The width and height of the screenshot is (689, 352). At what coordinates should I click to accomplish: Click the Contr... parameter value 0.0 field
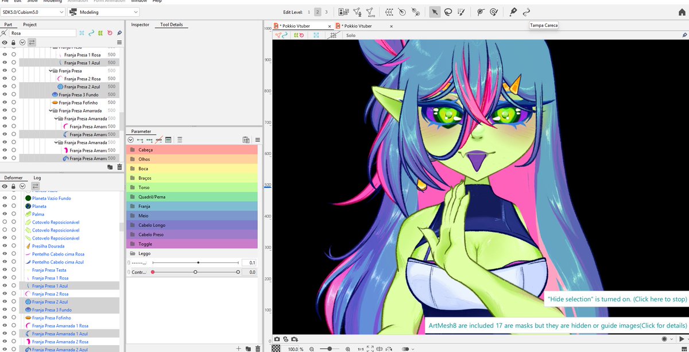(x=249, y=272)
